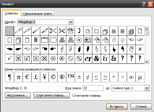This screenshot has width=154, height=112.
Task: Select the rounded rectangle symbol
Action: [53, 40]
